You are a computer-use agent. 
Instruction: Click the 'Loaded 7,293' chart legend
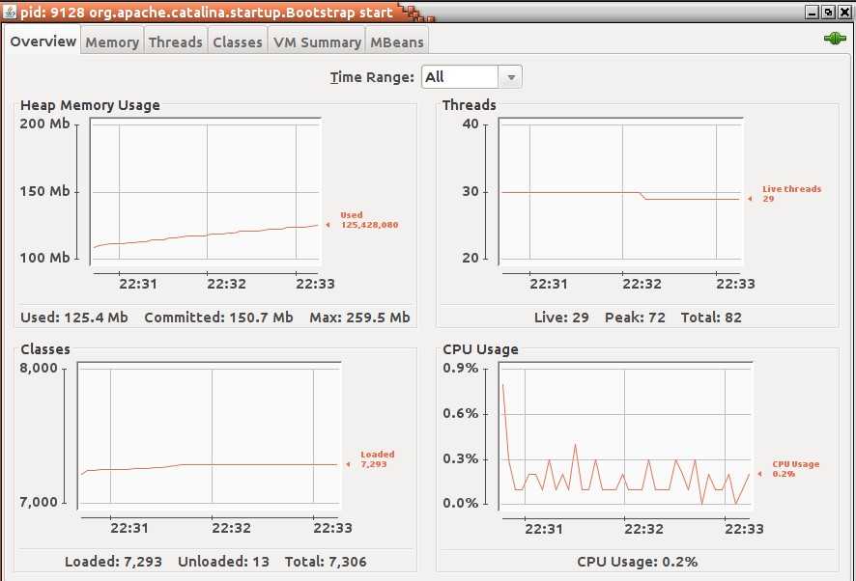pyautogui.click(x=377, y=459)
